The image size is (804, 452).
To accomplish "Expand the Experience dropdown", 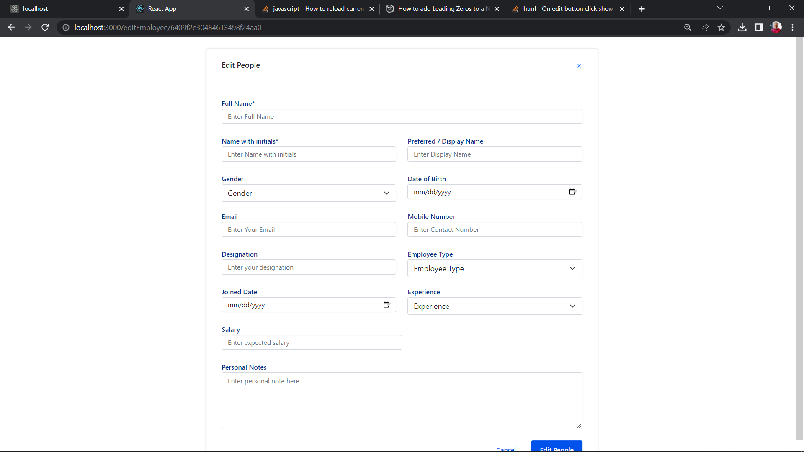I will [x=495, y=306].
